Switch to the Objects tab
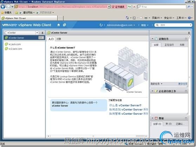The height and width of the screenshot is (147, 196). click(x=59, y=39)
